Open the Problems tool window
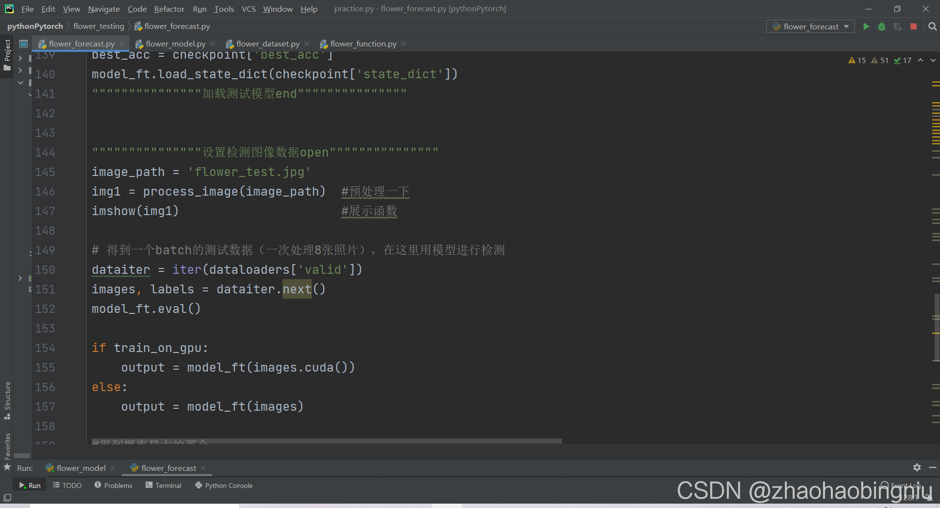940x508 pixels. click(113, 485)
